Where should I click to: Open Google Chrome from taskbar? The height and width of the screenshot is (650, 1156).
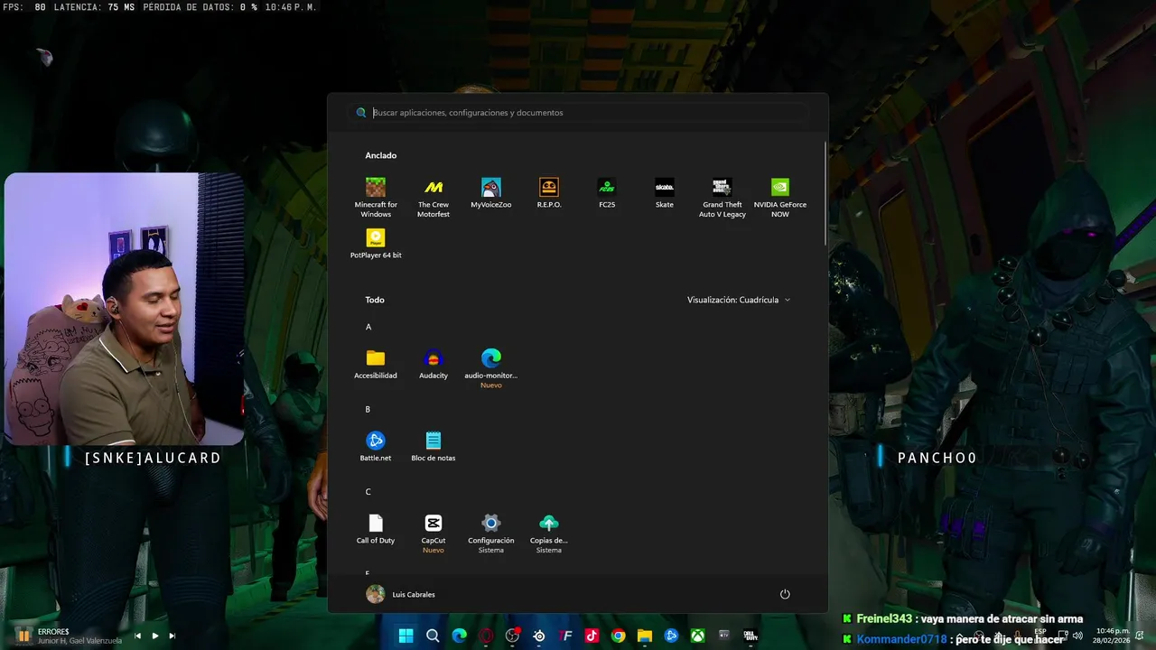pos(619,636)
